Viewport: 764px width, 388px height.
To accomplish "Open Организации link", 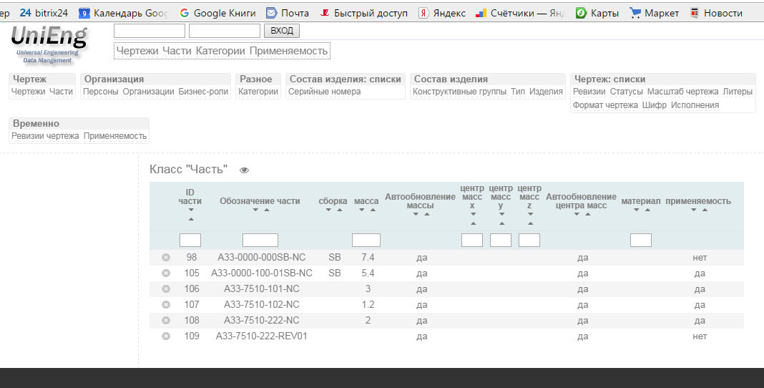I will tap(148, 92).
